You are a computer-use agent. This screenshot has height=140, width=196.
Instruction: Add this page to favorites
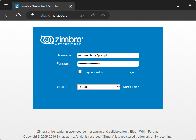(x=103, y=15)
